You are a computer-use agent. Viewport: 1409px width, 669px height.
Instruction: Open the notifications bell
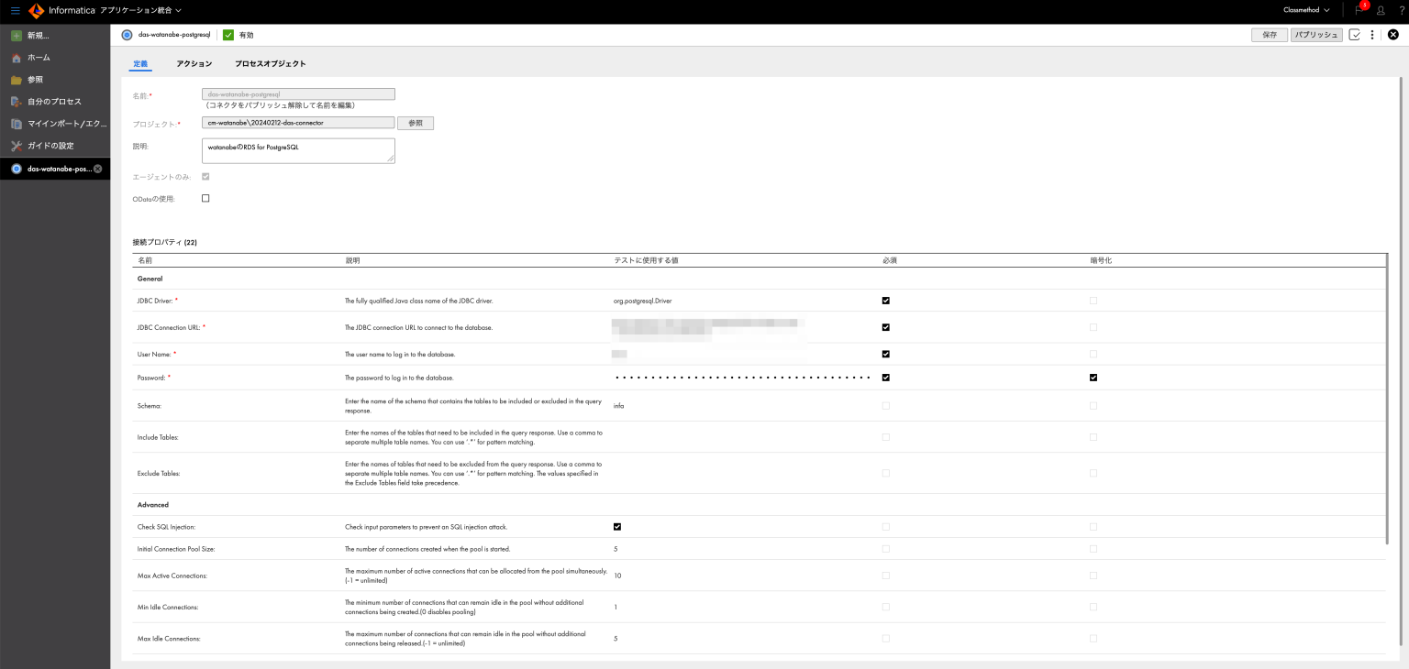tap(1359, 10)
